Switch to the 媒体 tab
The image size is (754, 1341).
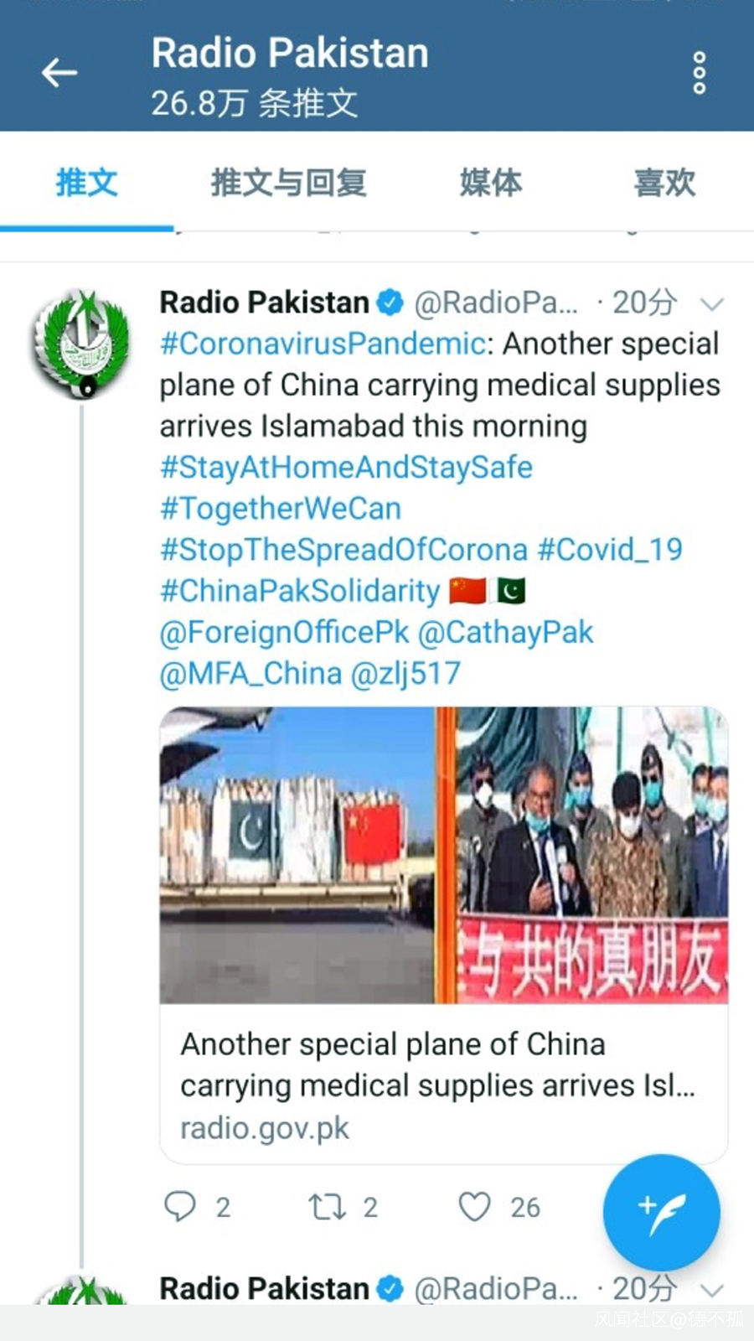tap(491, 182)
